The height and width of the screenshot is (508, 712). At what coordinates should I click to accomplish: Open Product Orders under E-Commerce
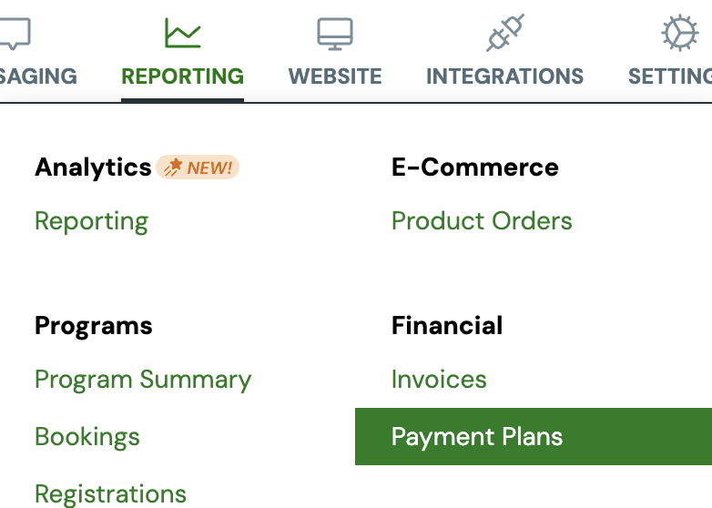click(x=482, y=221)
